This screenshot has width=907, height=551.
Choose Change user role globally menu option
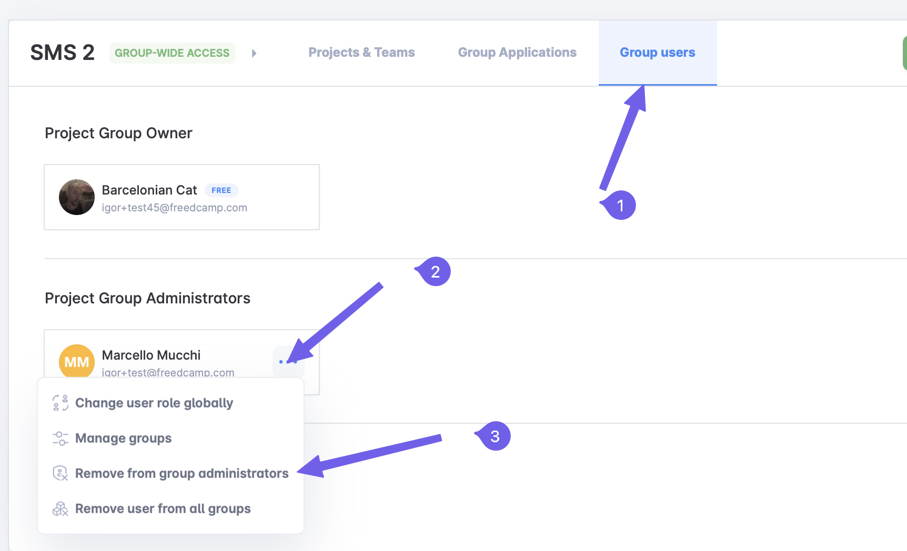(154, 403)
